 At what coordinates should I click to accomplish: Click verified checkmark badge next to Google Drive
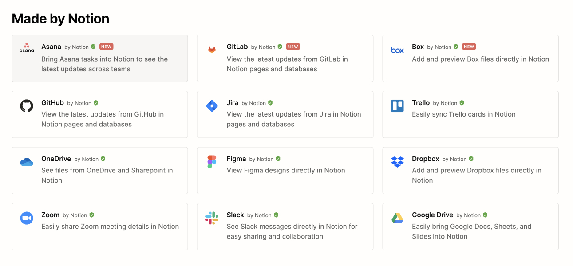(485, 215)
